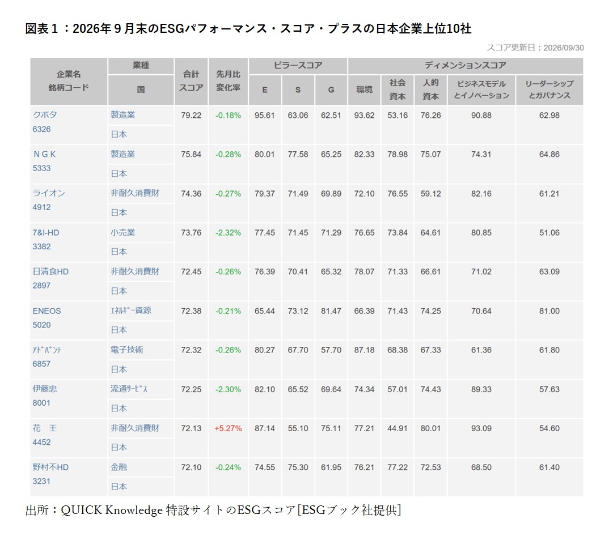This screenshot has height=540, width=613.
Task: Select stock code 8001
Action: [41, 403]
